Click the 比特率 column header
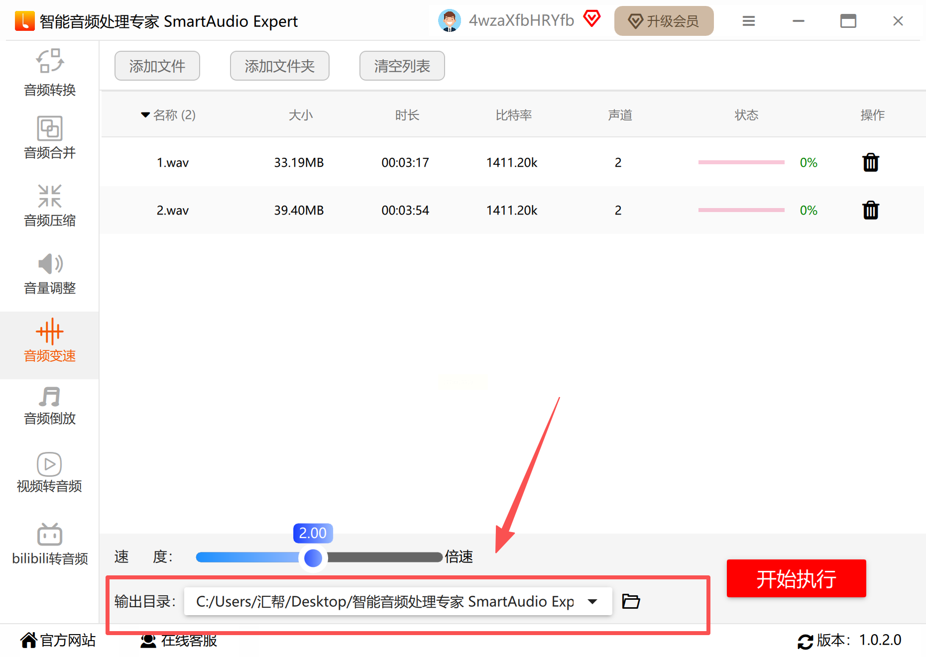The image size is (926, 657). click(x=514, y=115)
